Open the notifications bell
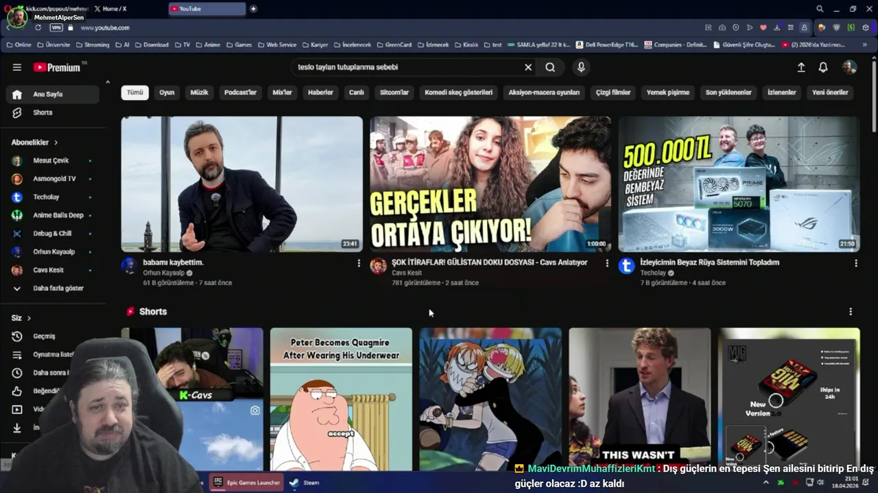Viewport: 878px width, 493px height. point(823,67)
